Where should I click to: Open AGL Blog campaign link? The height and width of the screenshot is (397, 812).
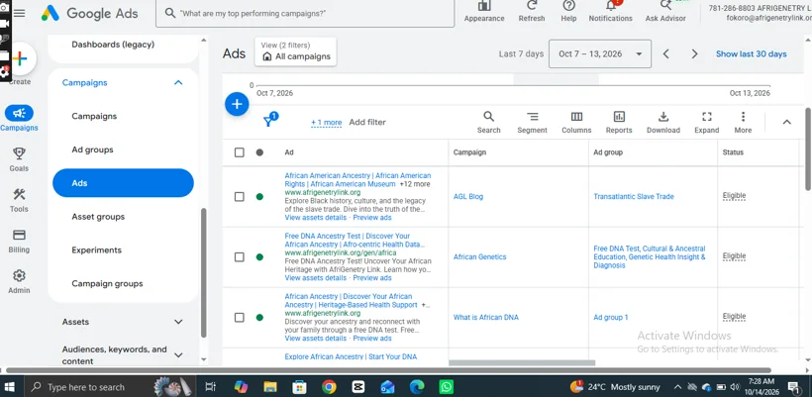tap(468, 197)
